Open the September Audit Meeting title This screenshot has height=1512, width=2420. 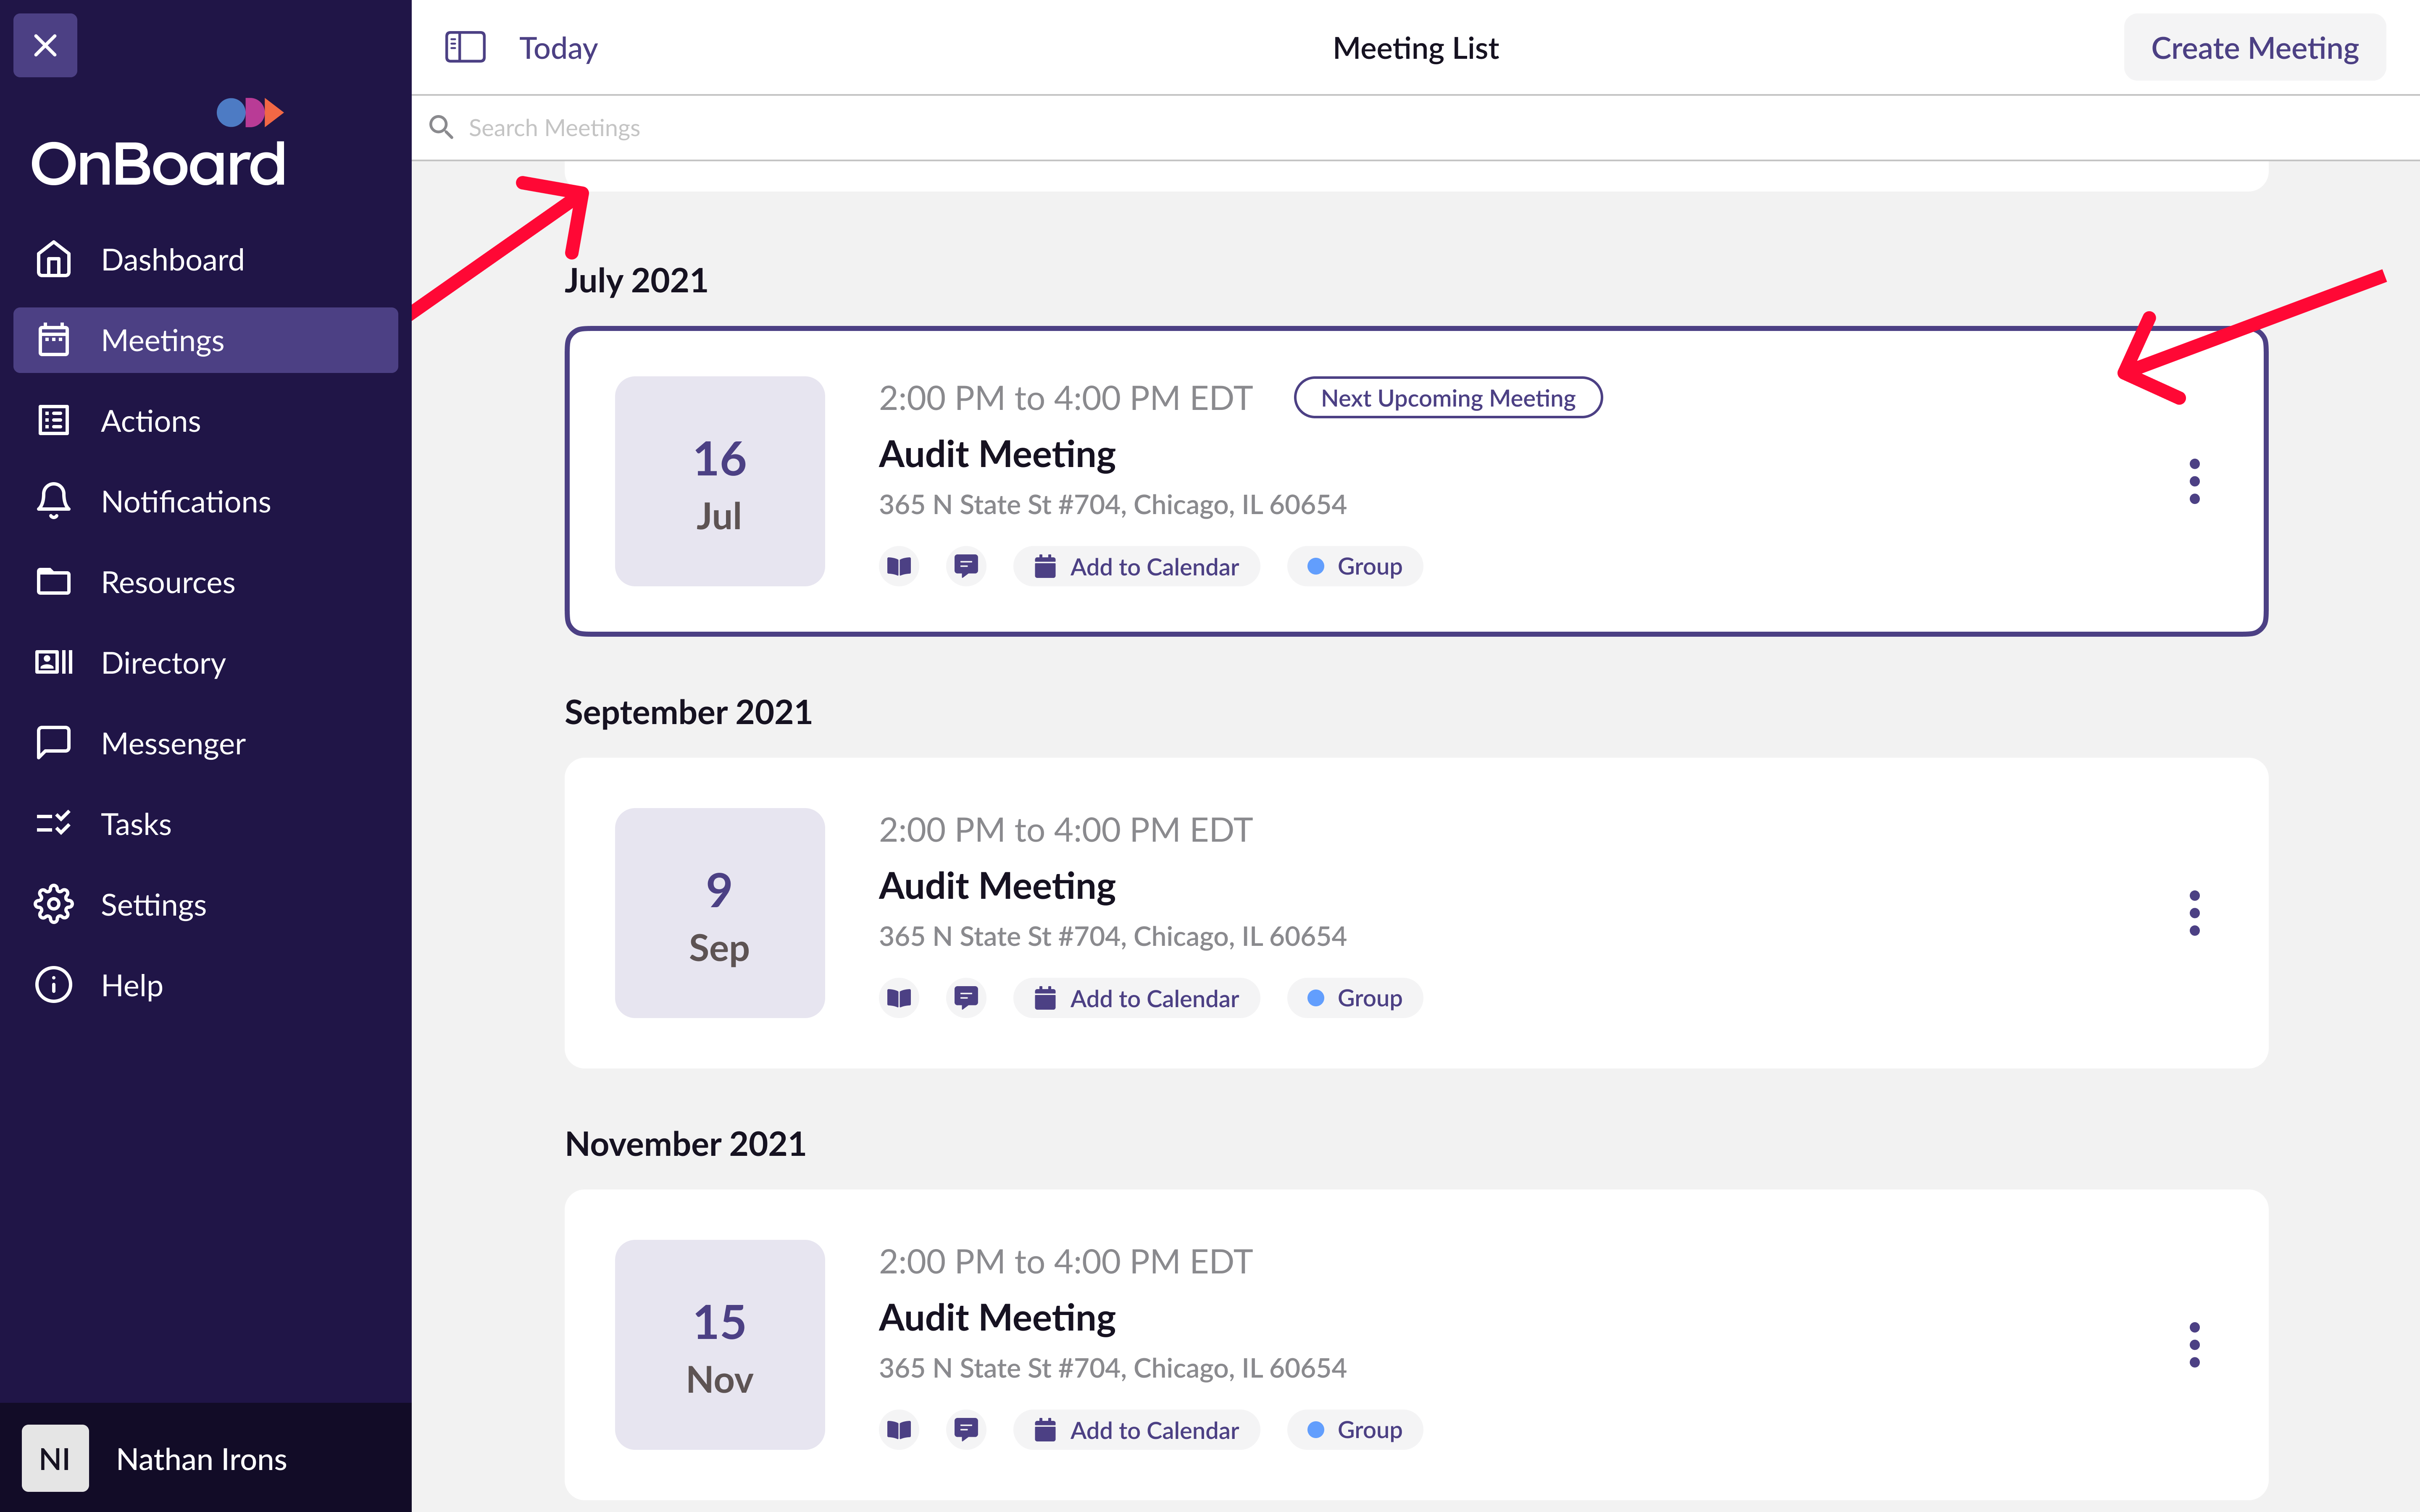pyautogui.click(x=997, y=886)
